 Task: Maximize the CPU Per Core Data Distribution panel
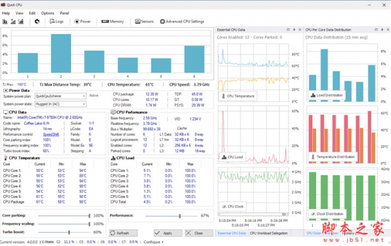(376, 30)
